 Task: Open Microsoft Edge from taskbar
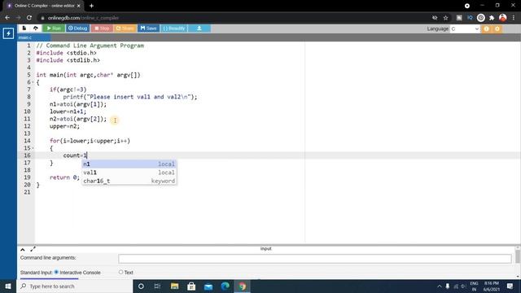pos(225,286)
